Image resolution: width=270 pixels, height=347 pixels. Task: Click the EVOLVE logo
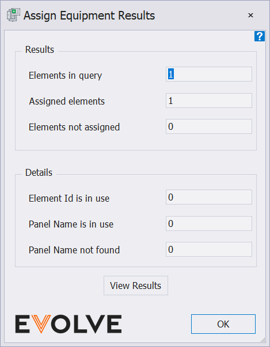tap(69, 324)
